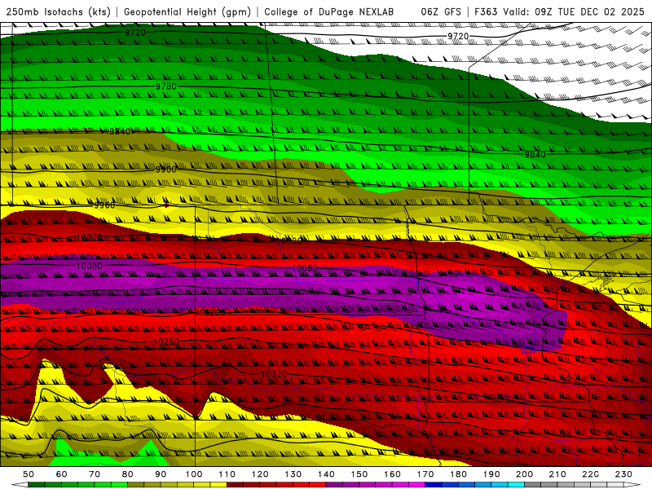Click the 'College of DuPage NEXLAB' label
652x489 pixels.
pos(328,11)
